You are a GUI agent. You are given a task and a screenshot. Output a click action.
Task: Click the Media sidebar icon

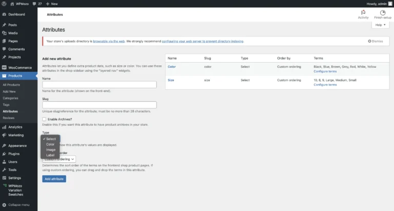(x=4, y=33)
